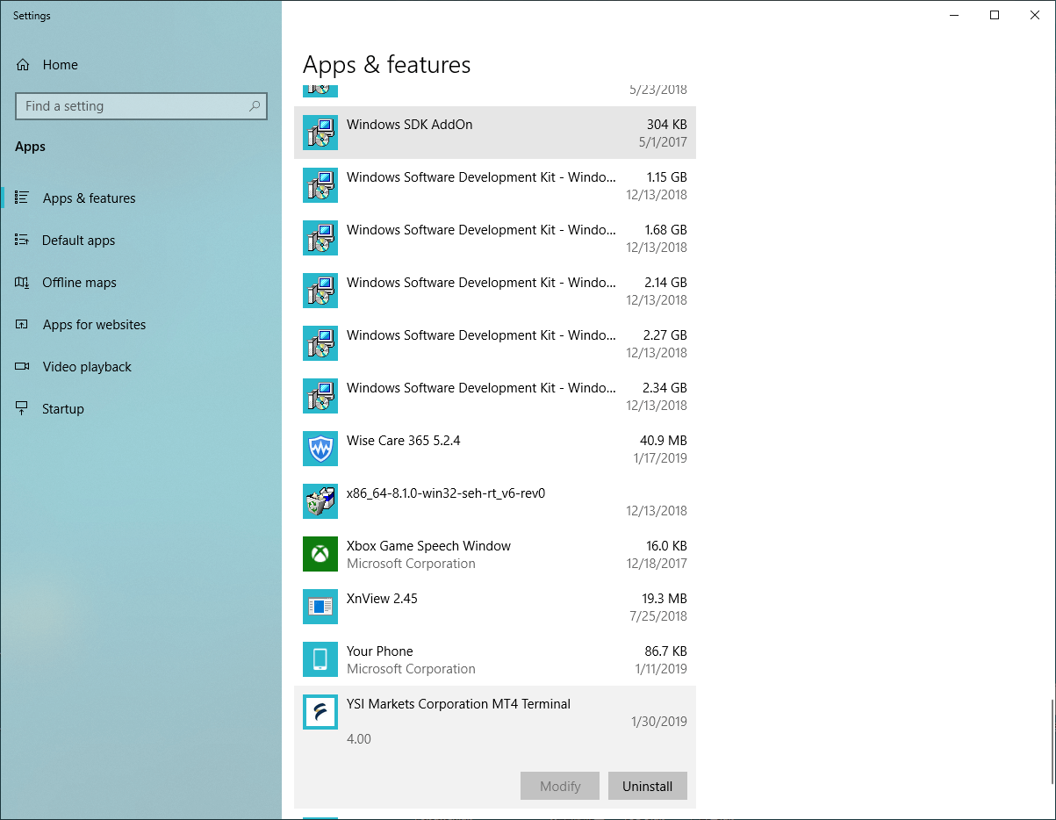Click the 304 KB size value
Viewport: 1056px width, 820px height.
point(666,125)
